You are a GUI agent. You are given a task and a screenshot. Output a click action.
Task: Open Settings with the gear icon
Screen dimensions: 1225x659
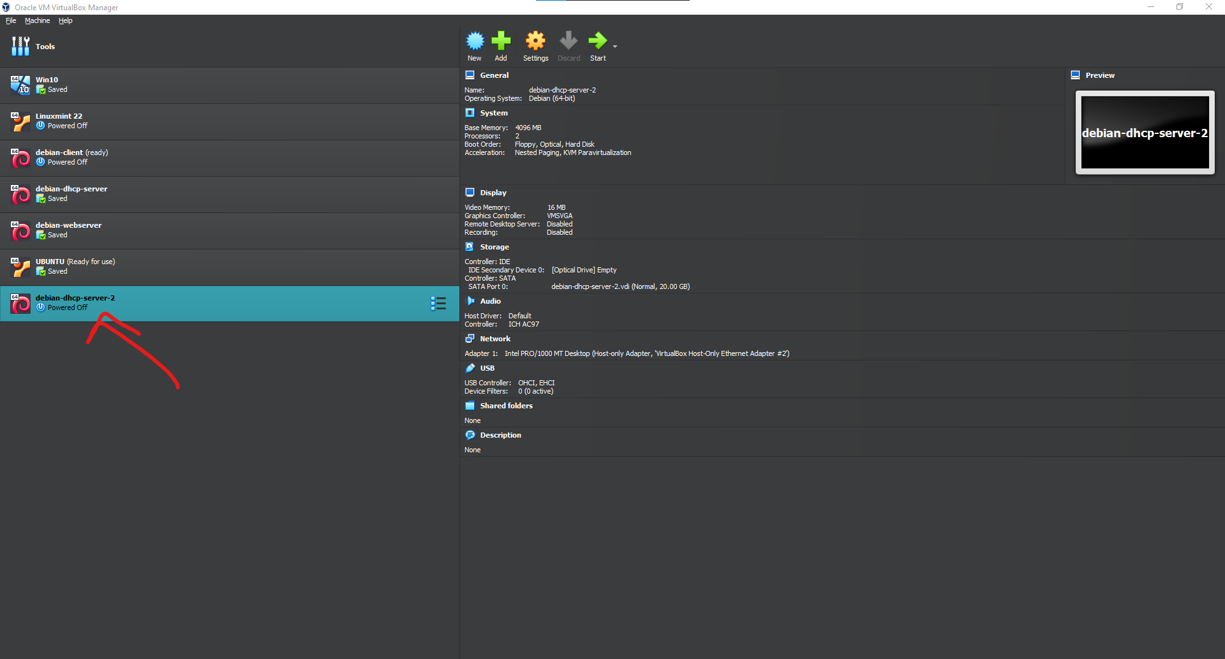535,41
